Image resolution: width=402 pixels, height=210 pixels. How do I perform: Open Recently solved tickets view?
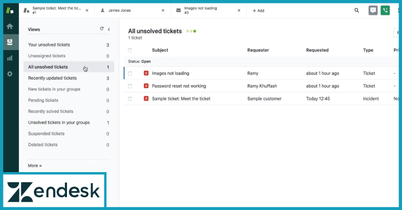tap(69, 111)
